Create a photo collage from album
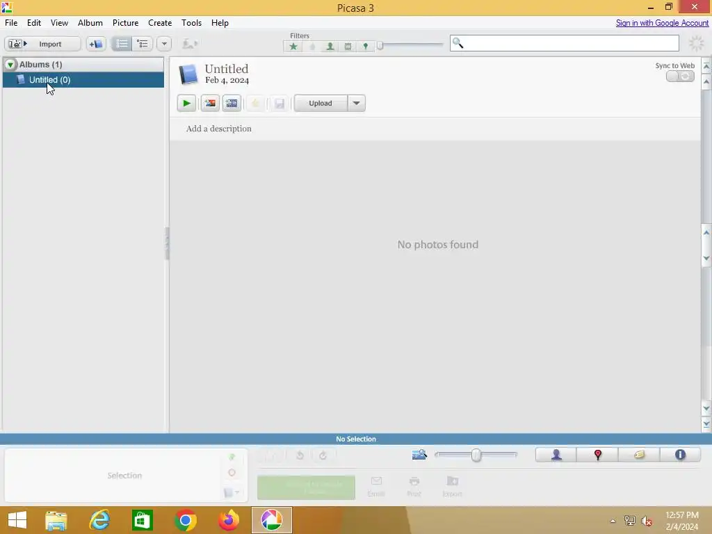 coord(210,103)
